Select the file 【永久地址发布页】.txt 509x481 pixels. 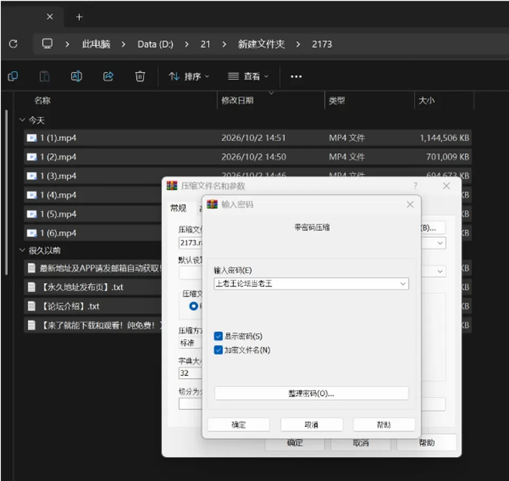click(93, 287)
